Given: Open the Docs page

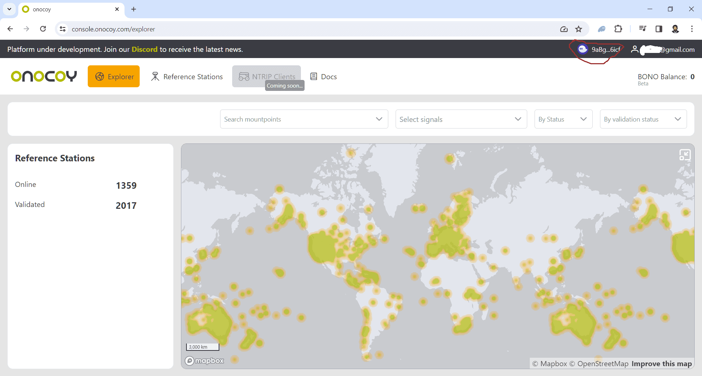Looking at the screenshot, I should pos(324,77).
